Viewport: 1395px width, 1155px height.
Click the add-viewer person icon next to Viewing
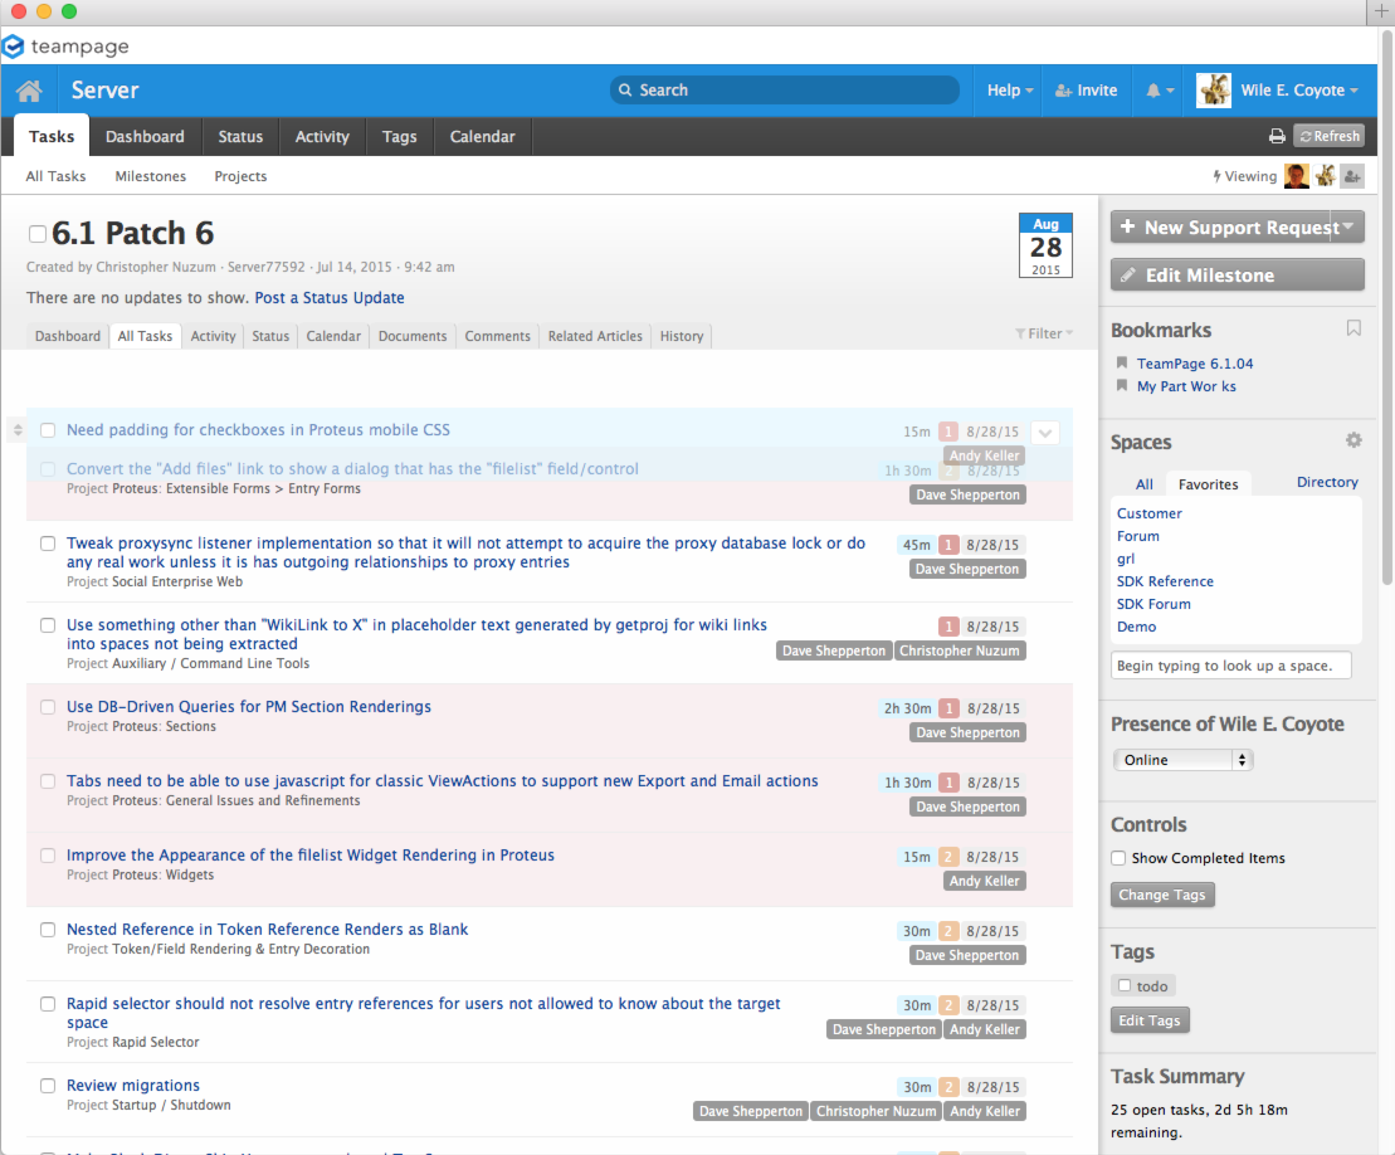coord(1352,176)
